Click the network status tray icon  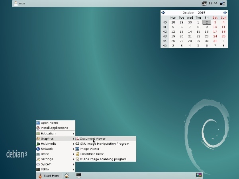click(204, 3)
